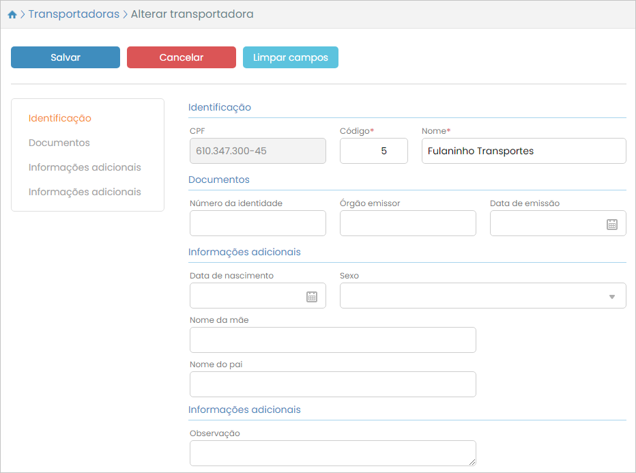Viewport: 636px width, 473px height.
Task: Expand the Sexo dropdown
Action: (x=611, y=296)
